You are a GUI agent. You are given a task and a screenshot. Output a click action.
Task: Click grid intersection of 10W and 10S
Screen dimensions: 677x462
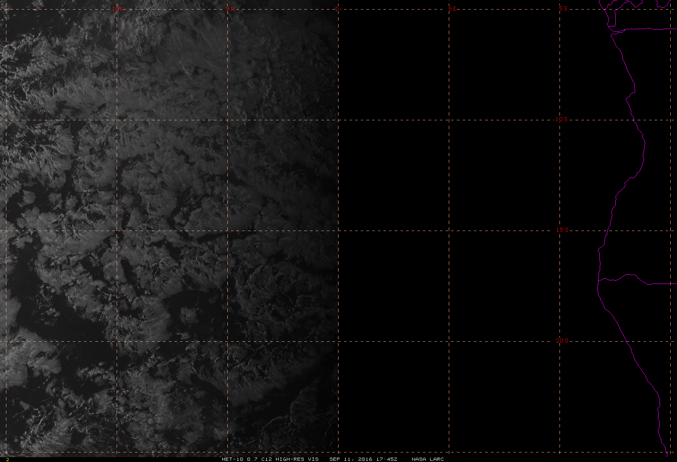(116, 119)
